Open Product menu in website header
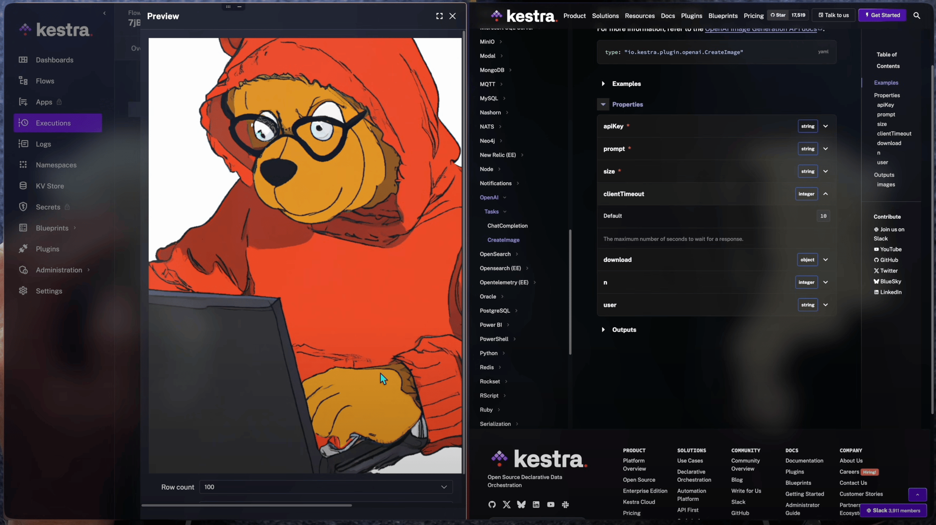936x525 pixels. click(x=574, y=16)
